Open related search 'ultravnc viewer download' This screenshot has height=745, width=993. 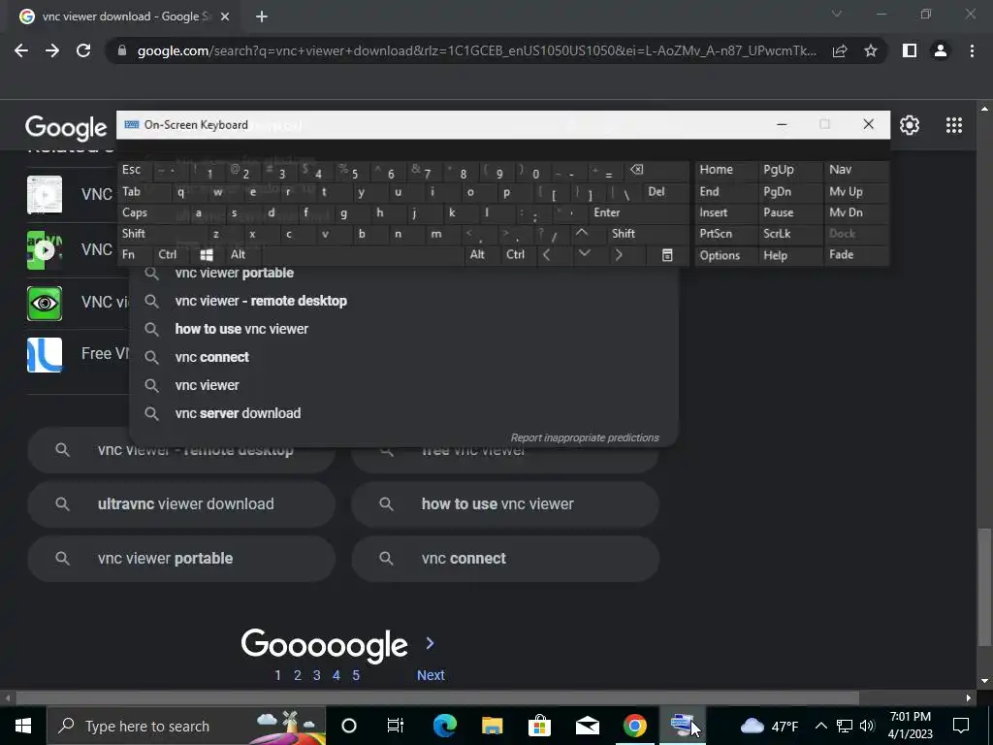pyautogui.click(x=181, y=504)
